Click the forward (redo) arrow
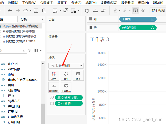The image size is (166, 124). (18, 11)
